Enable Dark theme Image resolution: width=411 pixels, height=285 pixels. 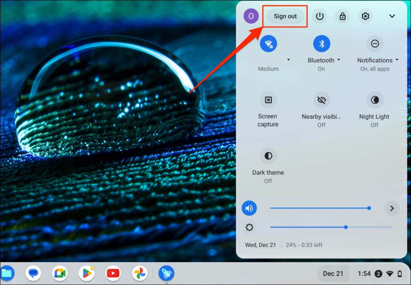(x=268, y=156)
